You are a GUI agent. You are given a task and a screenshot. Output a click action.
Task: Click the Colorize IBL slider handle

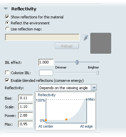(x=98, y=73)
